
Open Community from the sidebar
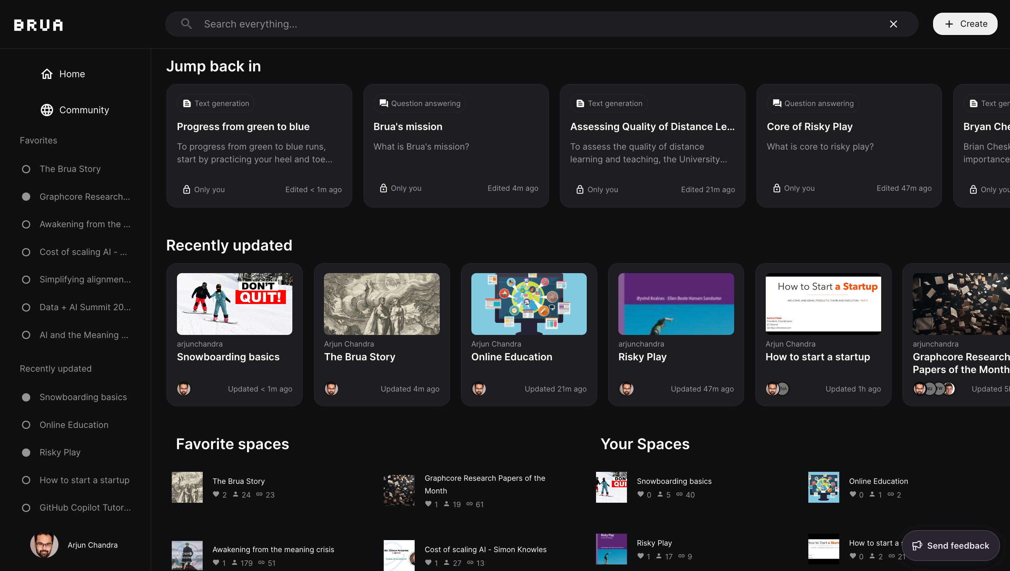75,110
